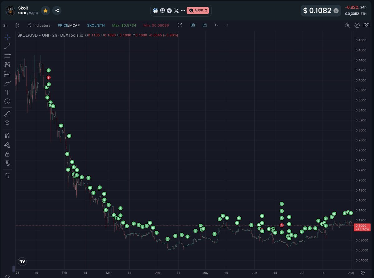
Task: Click the red S sell marker in January
Action: click(48, 77)
